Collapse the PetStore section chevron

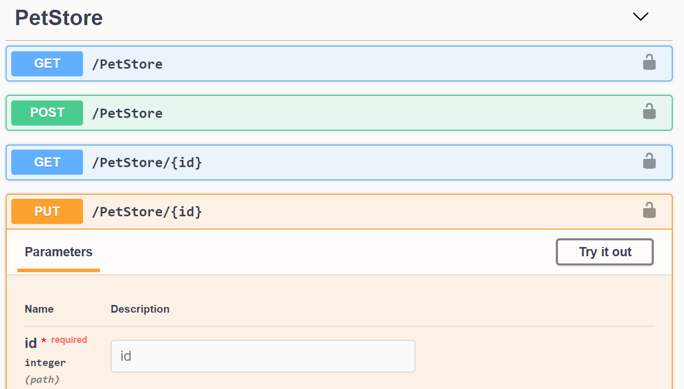click(x=640, y=17)
